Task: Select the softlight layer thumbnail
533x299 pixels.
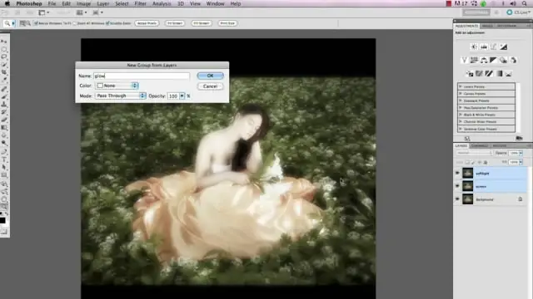Action: point(468,174)
